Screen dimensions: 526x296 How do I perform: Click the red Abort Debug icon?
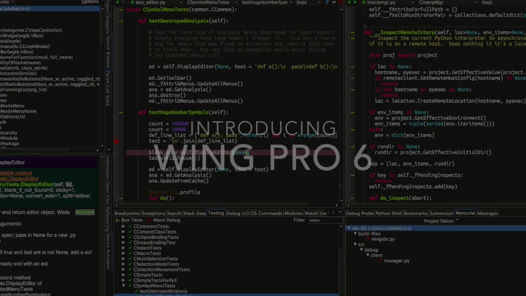pos(149,220)
